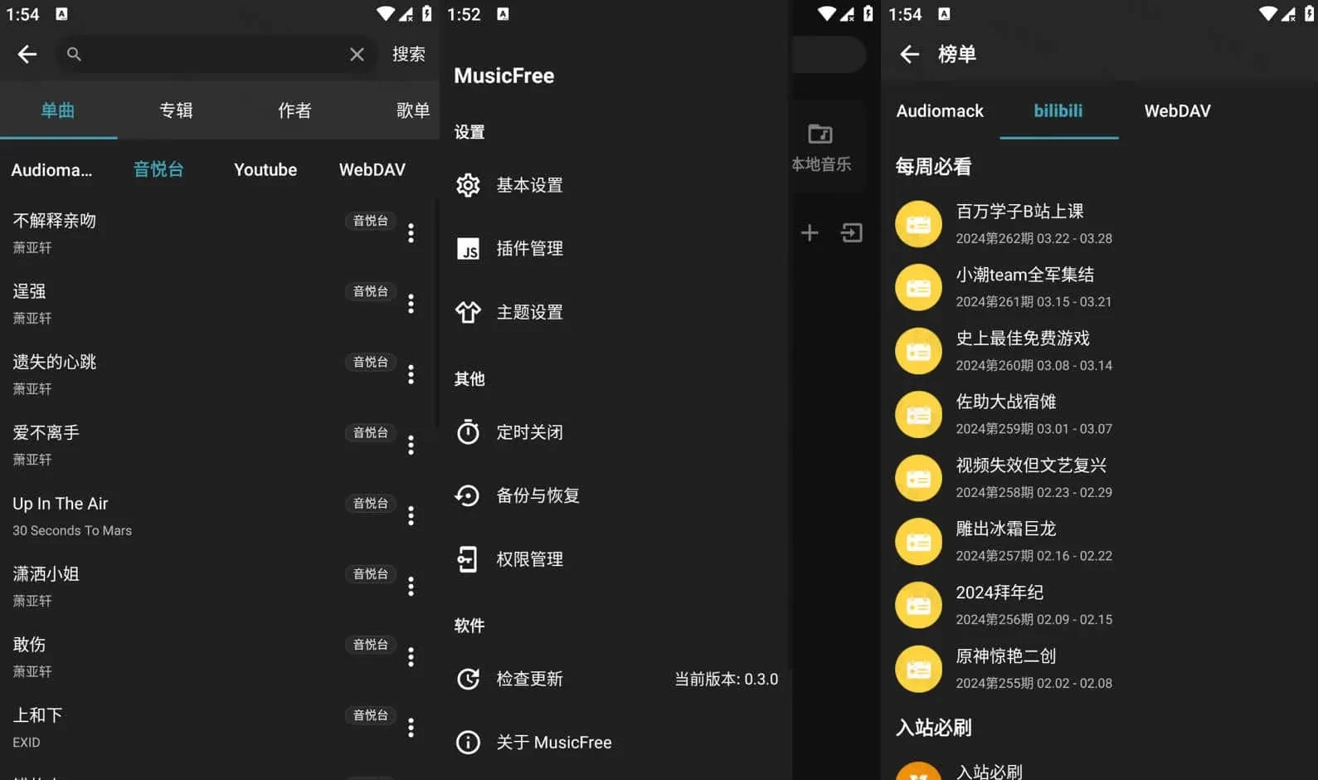Select the WebDAV tab in 榜单
The image size is (1318, 780).
coord(1178,110)
